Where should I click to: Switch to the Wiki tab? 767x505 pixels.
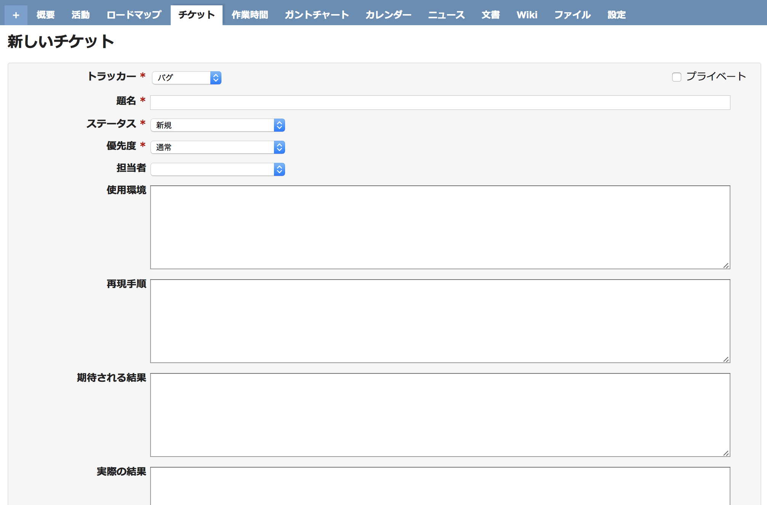(x=527, y=15)
